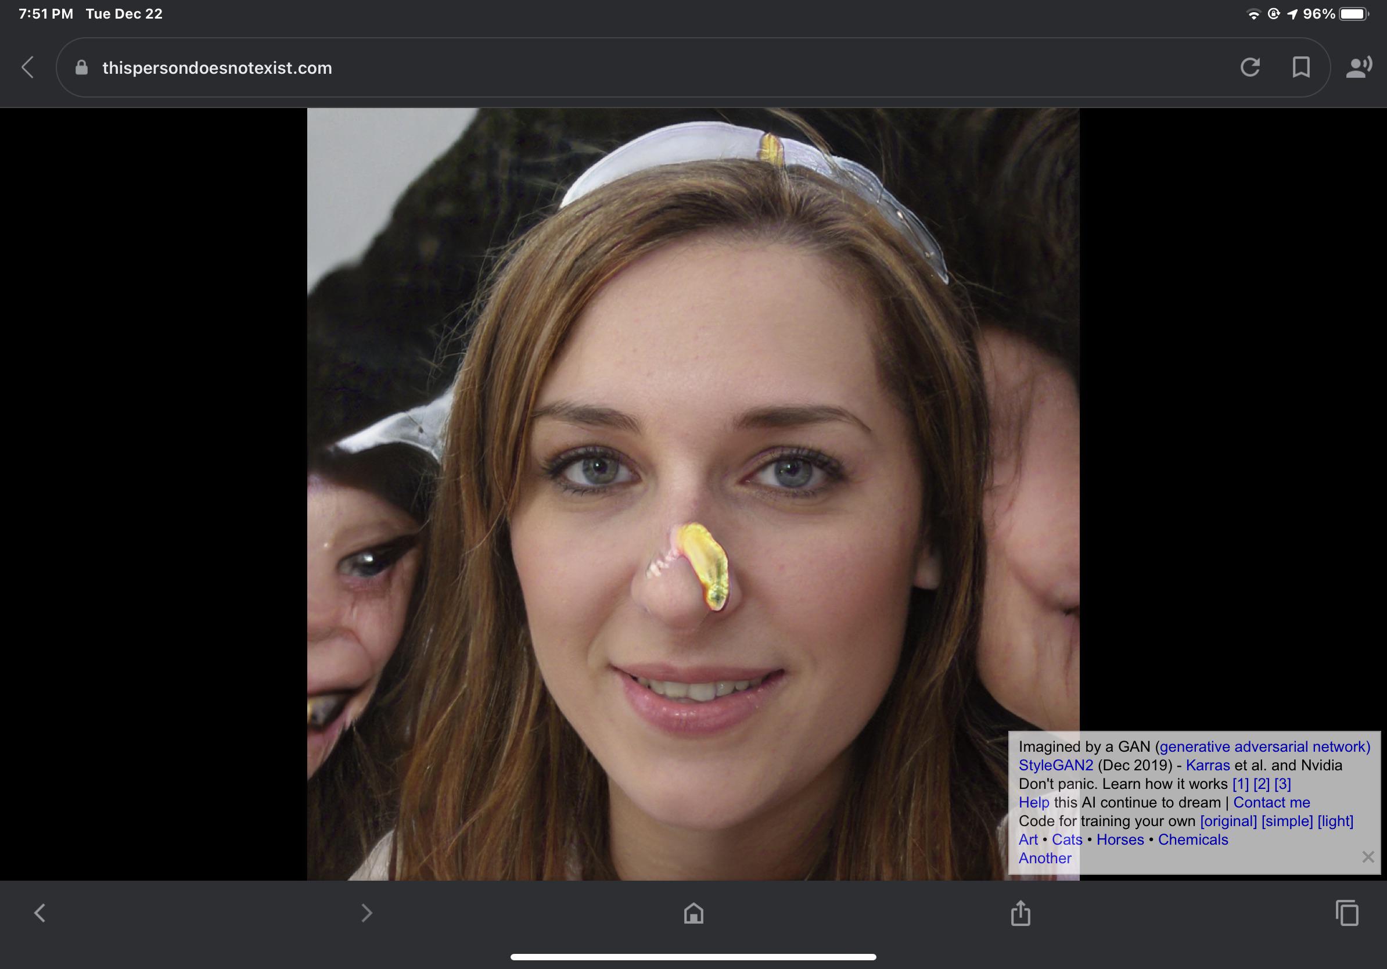Focus the thispersondoesnotexist.com address field
The image size is (1387, 969).
(217, 67)
